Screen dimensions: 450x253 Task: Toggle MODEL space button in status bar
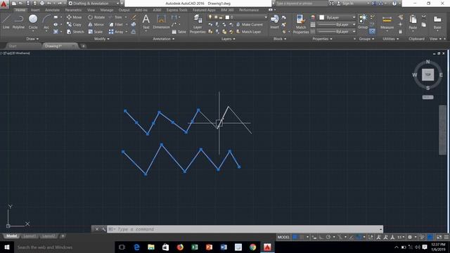283,237
